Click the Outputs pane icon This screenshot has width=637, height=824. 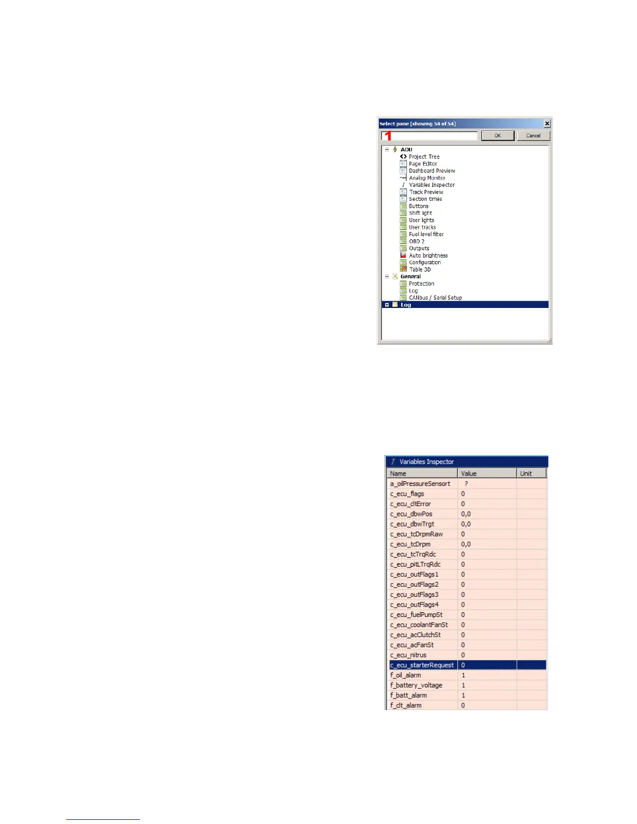403,248
